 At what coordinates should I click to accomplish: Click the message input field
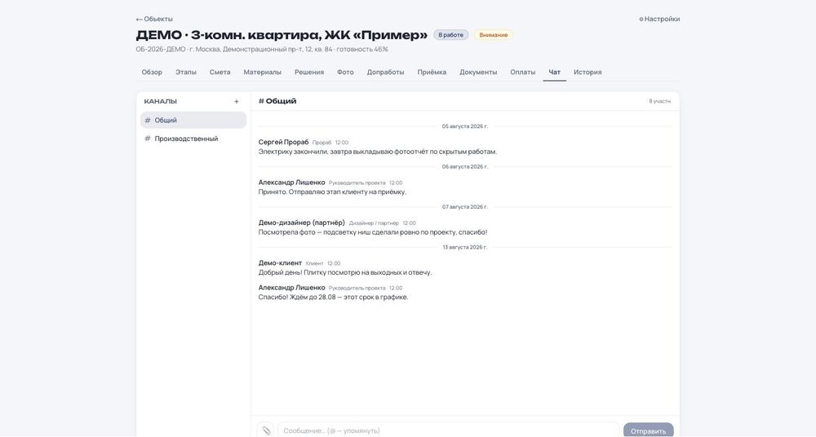[448, 430]
